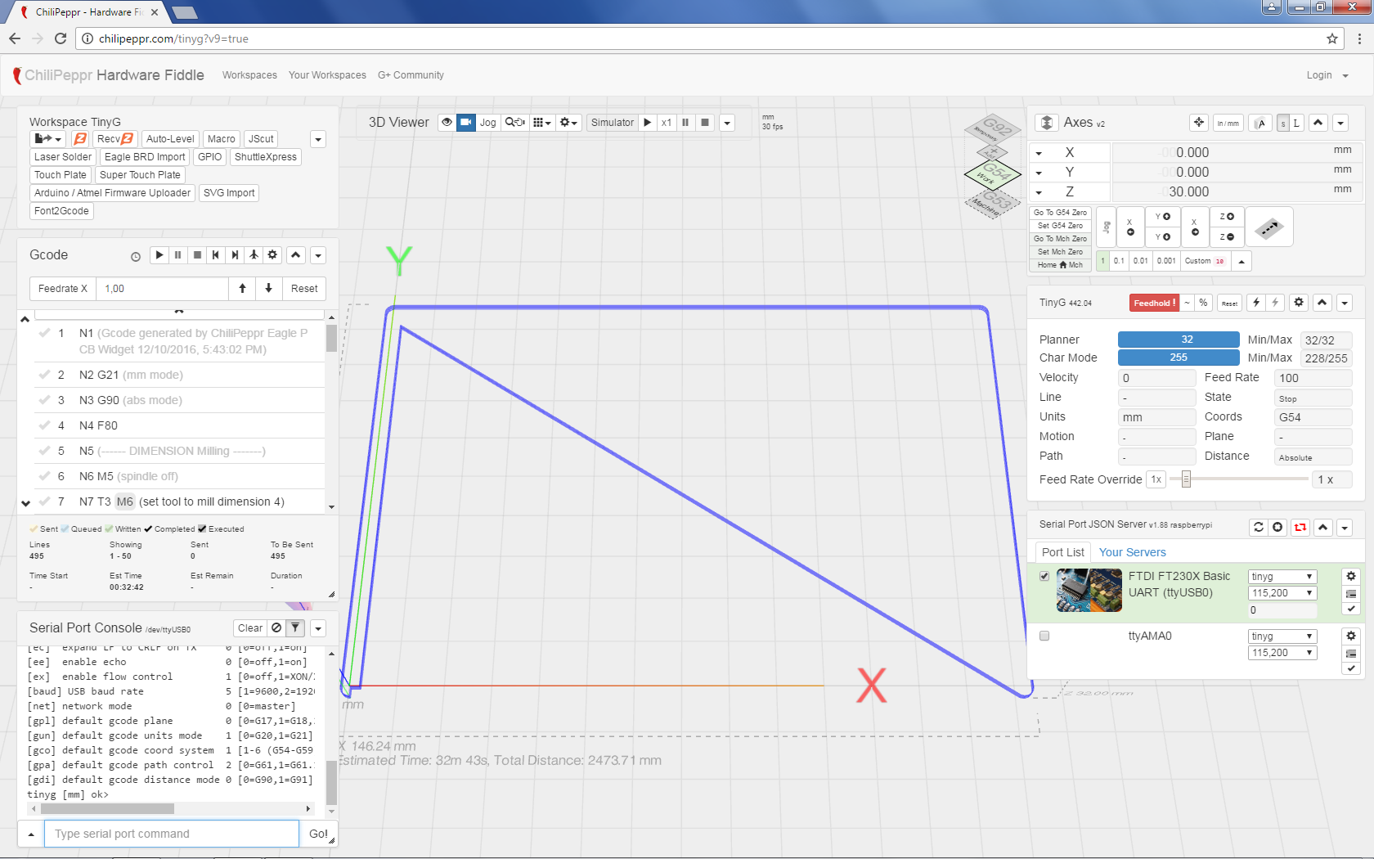Expand the X axis dropdown arrow
This screenshot has height=859, width=1374.
[x=1039, y=153]
